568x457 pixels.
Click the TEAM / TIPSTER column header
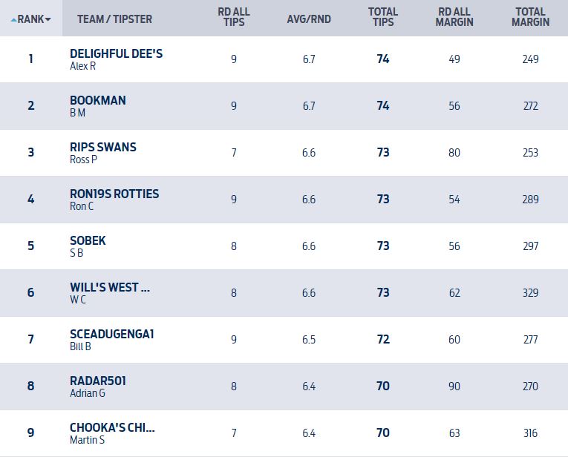pos(114,19)
